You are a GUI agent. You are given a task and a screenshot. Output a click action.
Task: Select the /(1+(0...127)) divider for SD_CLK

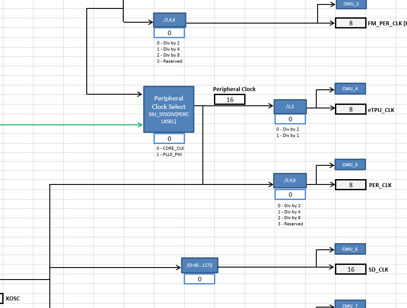point(199,265)
